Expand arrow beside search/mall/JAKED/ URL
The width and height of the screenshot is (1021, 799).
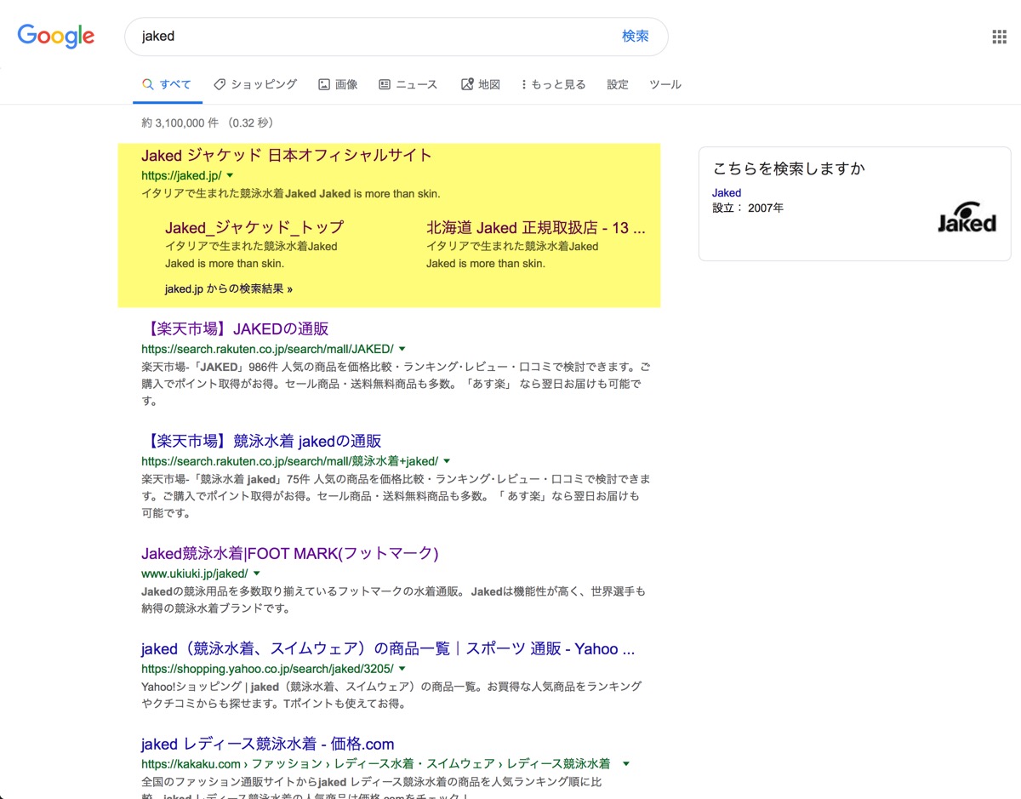(x=402, y=349)
